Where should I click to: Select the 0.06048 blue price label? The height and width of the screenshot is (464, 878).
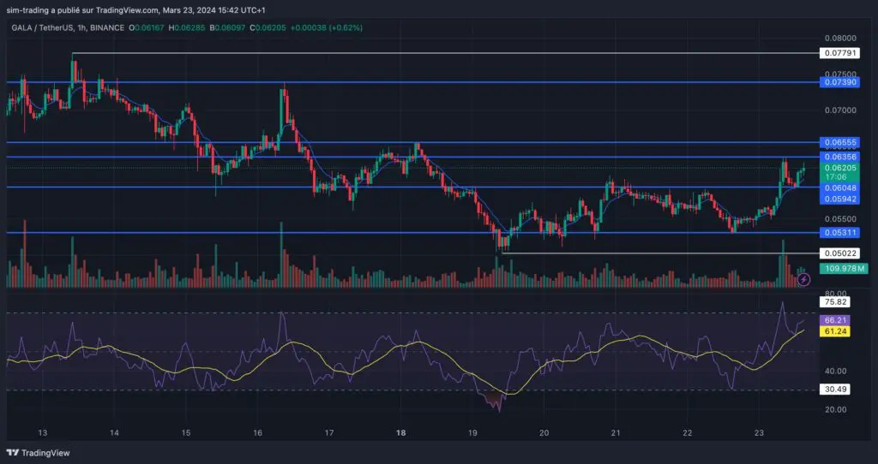tap(839, 187)
